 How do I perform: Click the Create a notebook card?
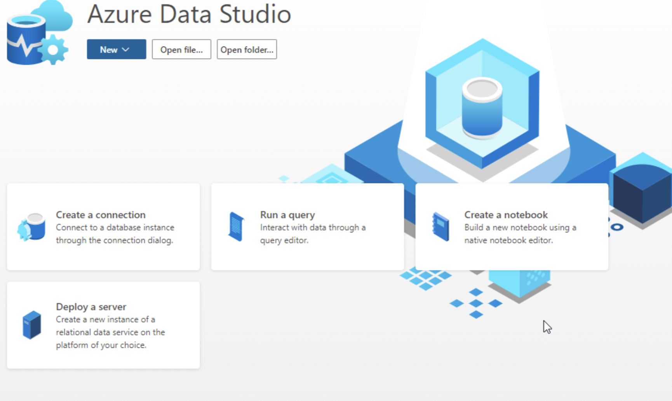(511, 227)
